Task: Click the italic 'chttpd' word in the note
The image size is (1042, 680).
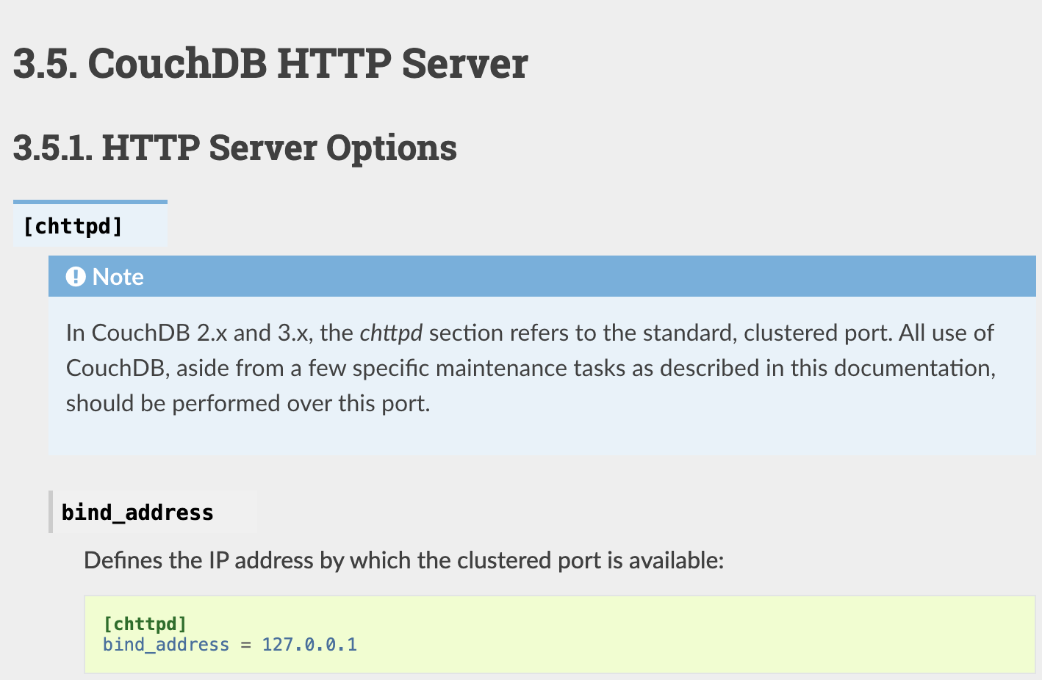Action: (x=391, y=333)
